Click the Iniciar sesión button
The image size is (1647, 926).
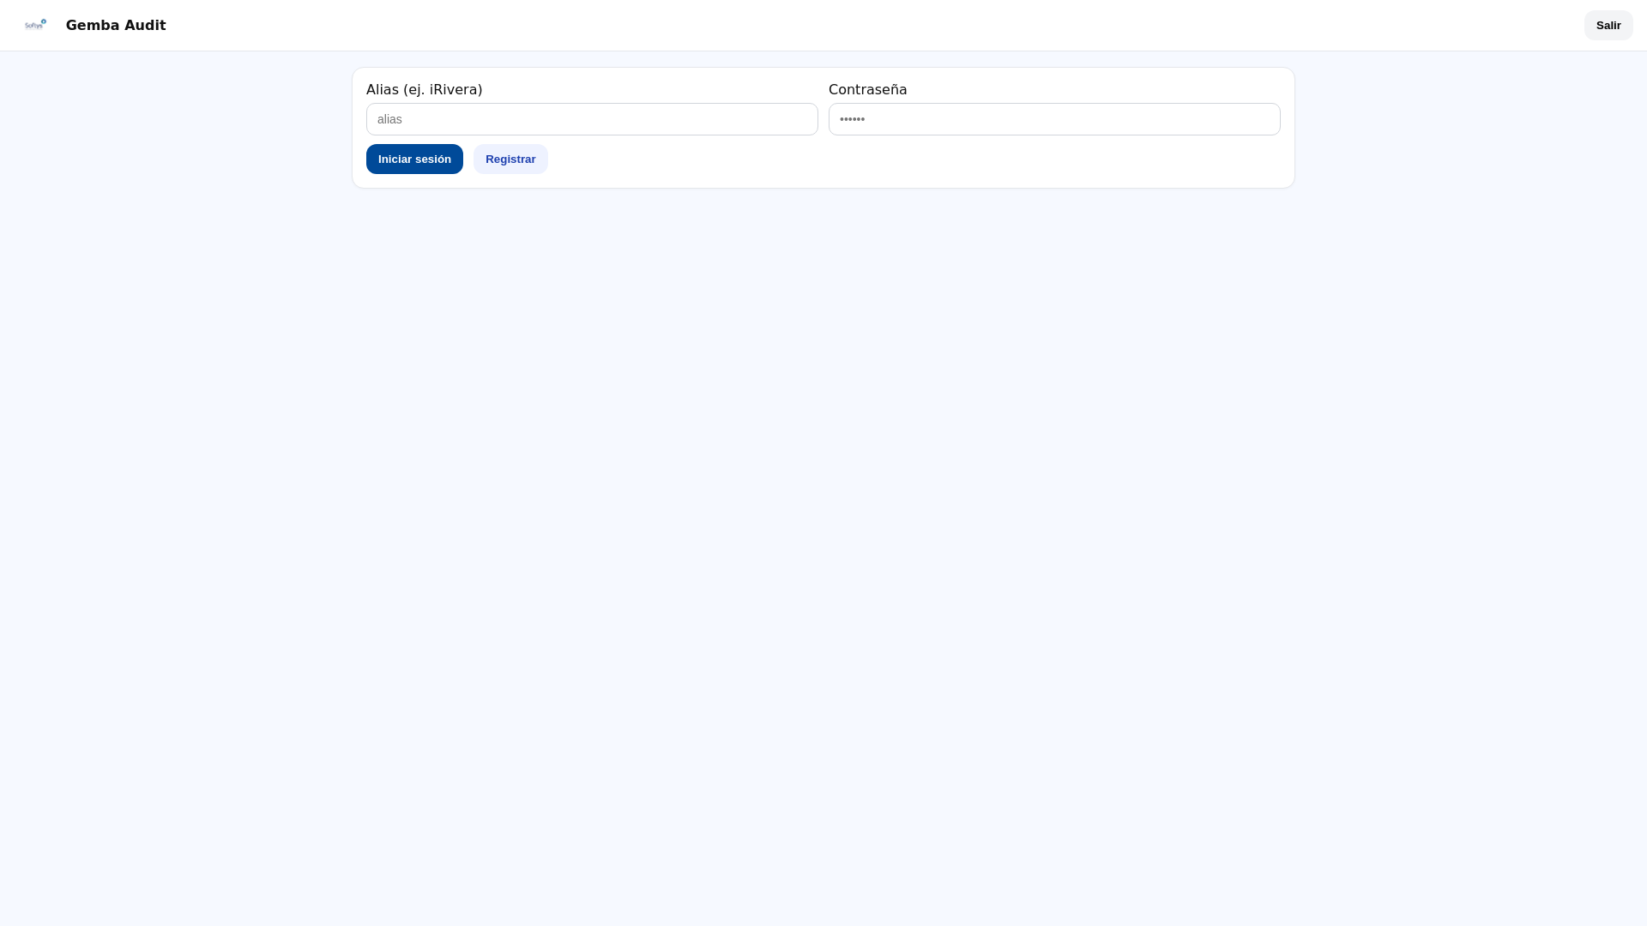(414, 159)
